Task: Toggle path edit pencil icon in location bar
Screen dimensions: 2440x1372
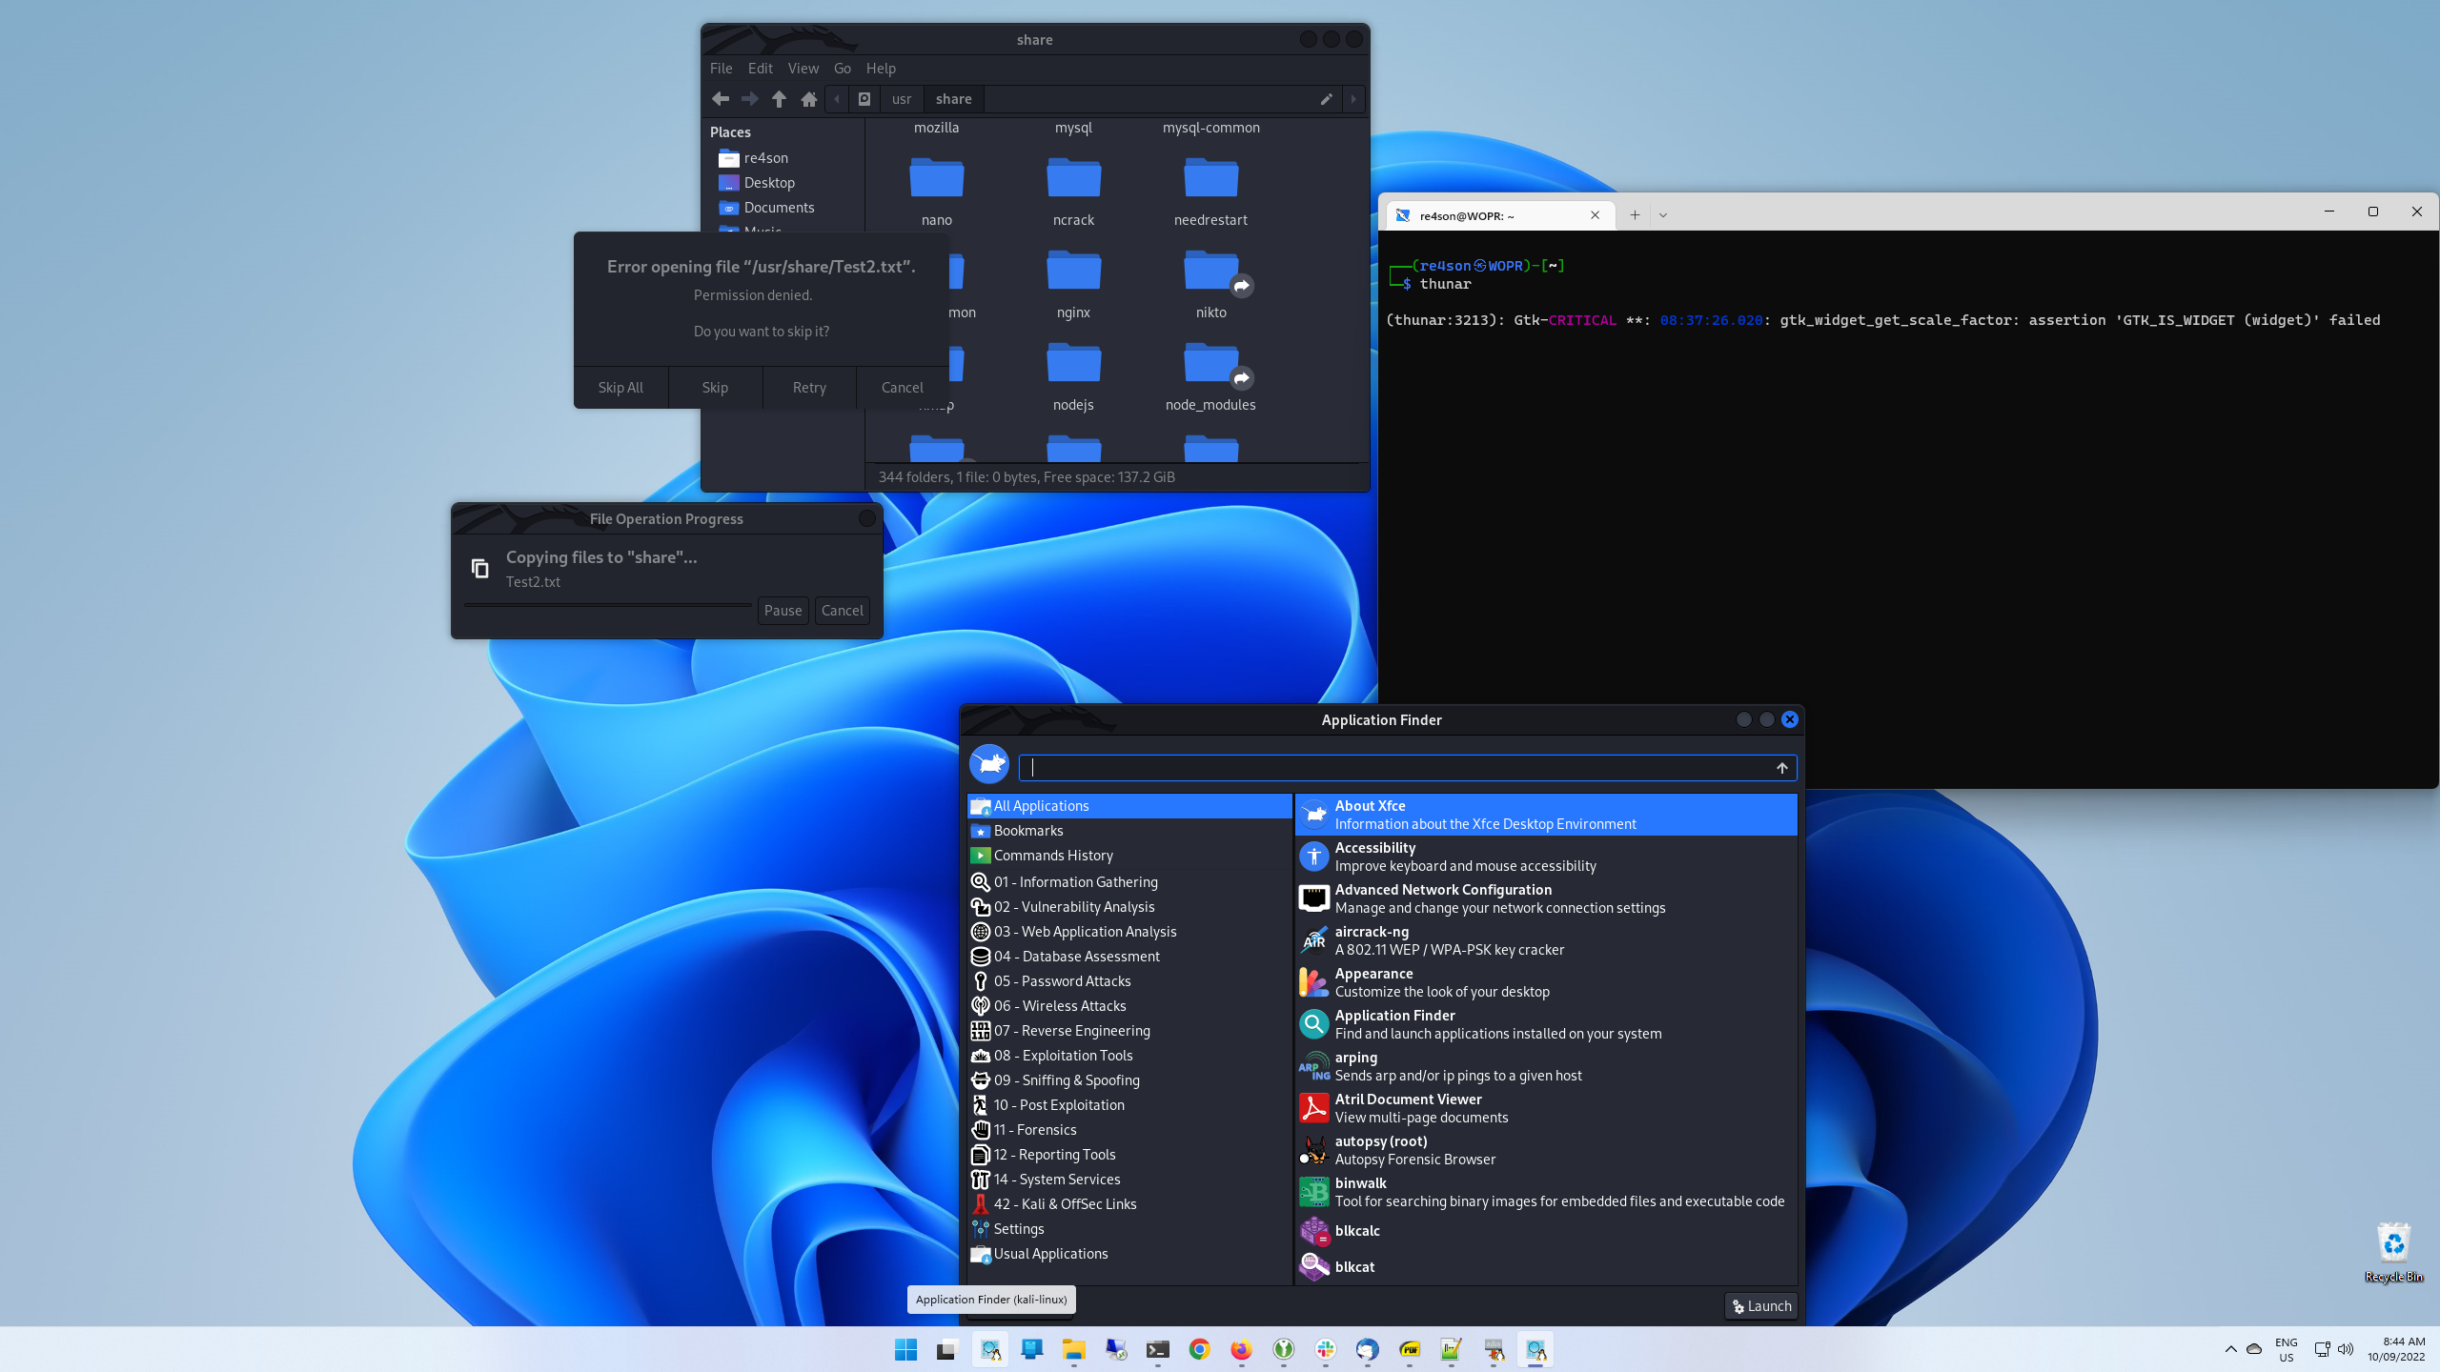Action: coord(1326,99)
